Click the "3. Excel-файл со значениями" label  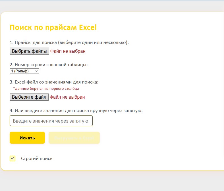(x=54, y=82)
